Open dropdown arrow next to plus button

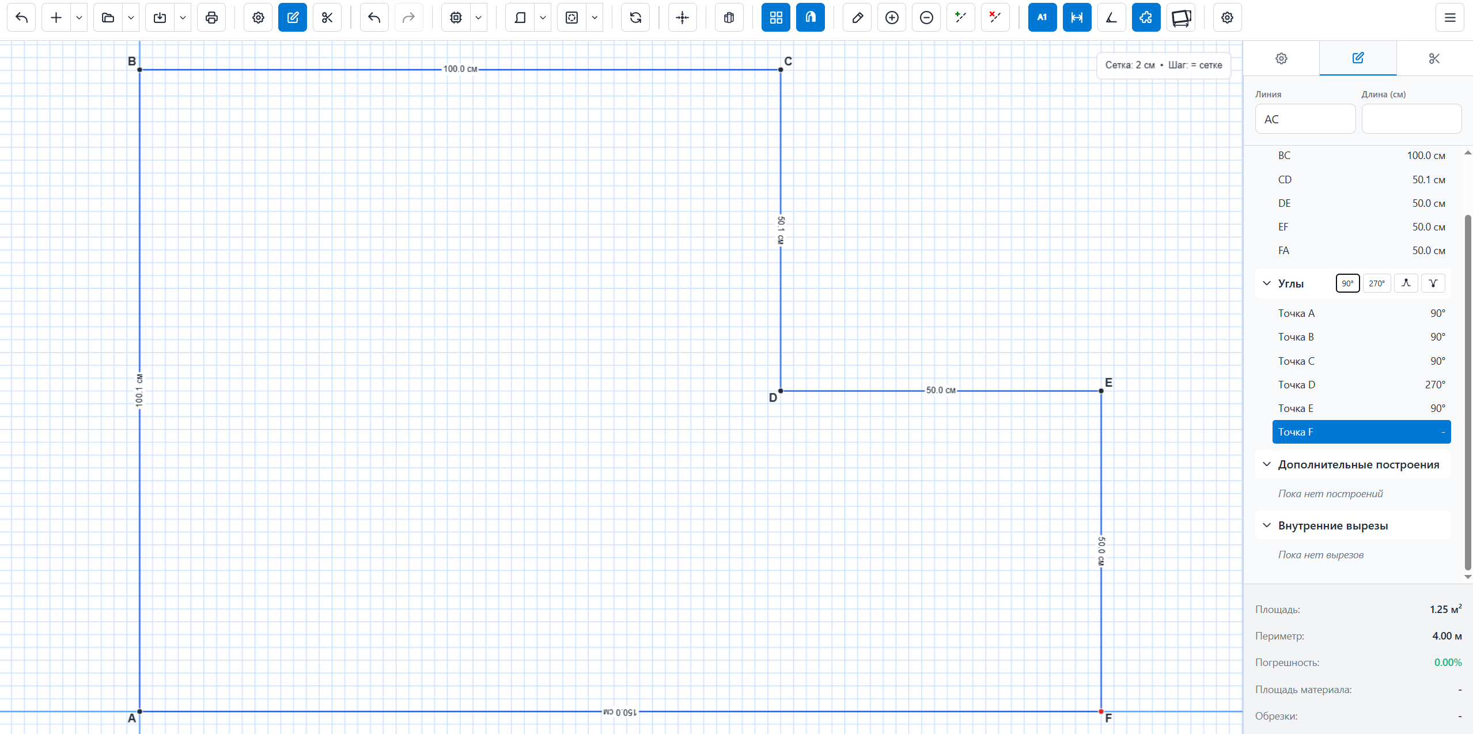(79, 17)
